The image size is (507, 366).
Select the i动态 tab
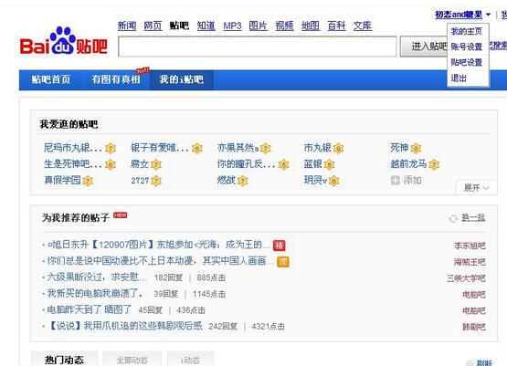pyautogui.click(x=190, y=360)
